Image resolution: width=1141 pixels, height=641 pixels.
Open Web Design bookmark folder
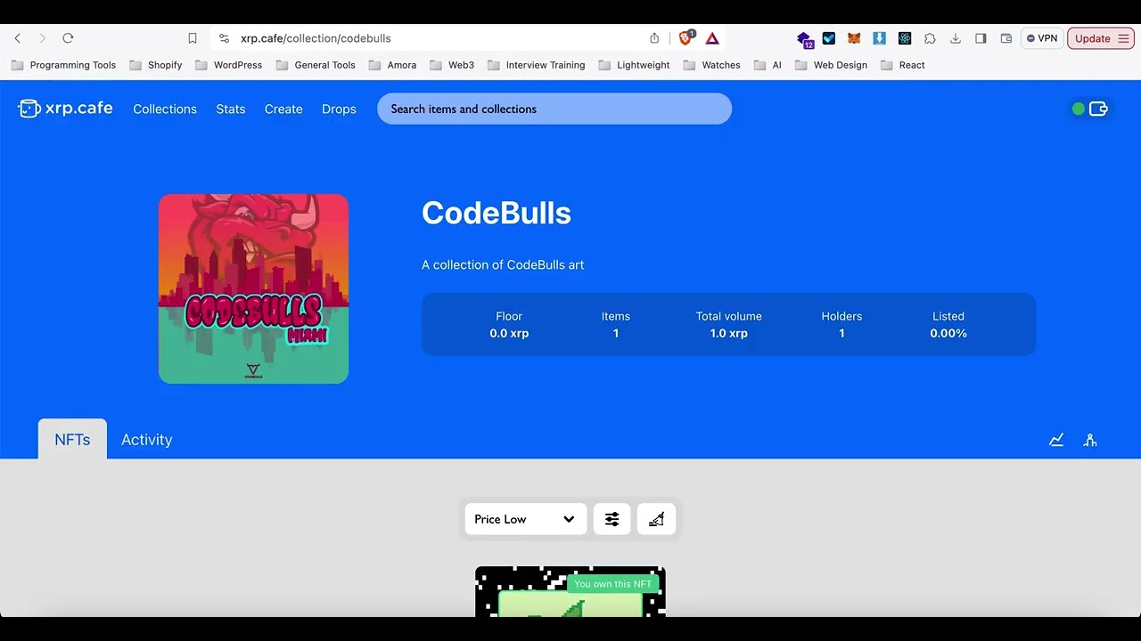click(x=832, y=65)
